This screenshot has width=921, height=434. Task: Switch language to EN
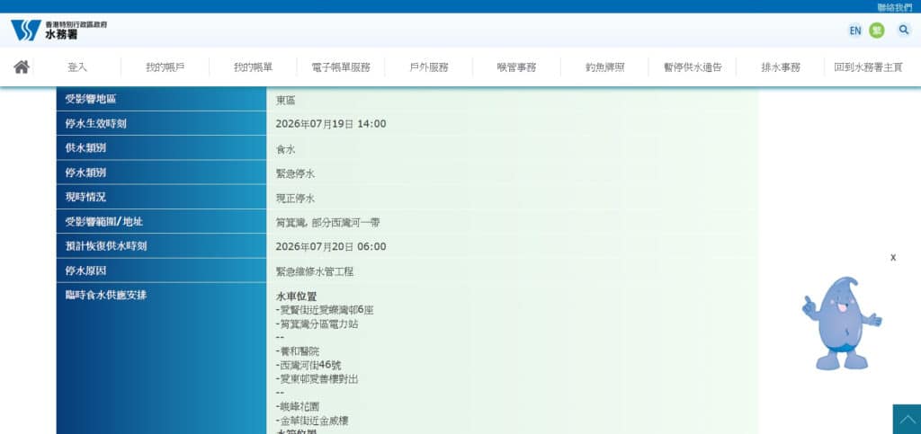click(854, 31)
